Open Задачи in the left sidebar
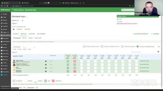This screenshot has width=163, height=91. [x=5, y=32]
